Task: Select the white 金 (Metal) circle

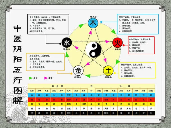Action: 78,70
